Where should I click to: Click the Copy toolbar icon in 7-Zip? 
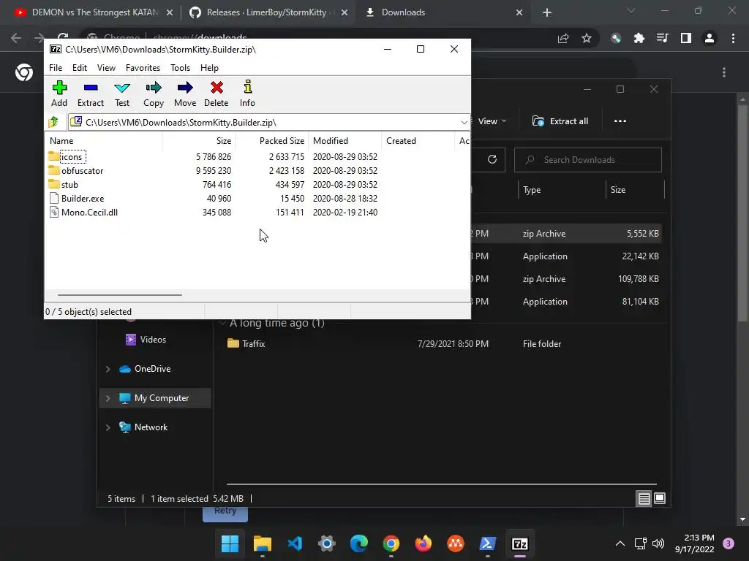[154, 94]
